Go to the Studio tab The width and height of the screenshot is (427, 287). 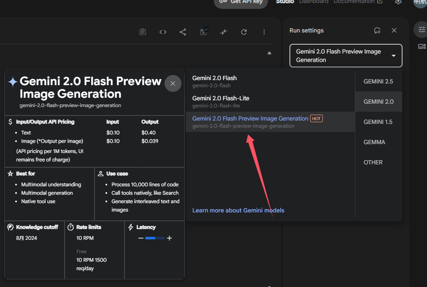285,2
